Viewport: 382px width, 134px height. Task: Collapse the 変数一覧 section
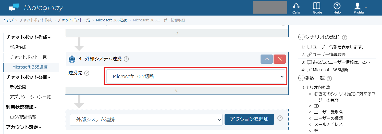point(301,78)
